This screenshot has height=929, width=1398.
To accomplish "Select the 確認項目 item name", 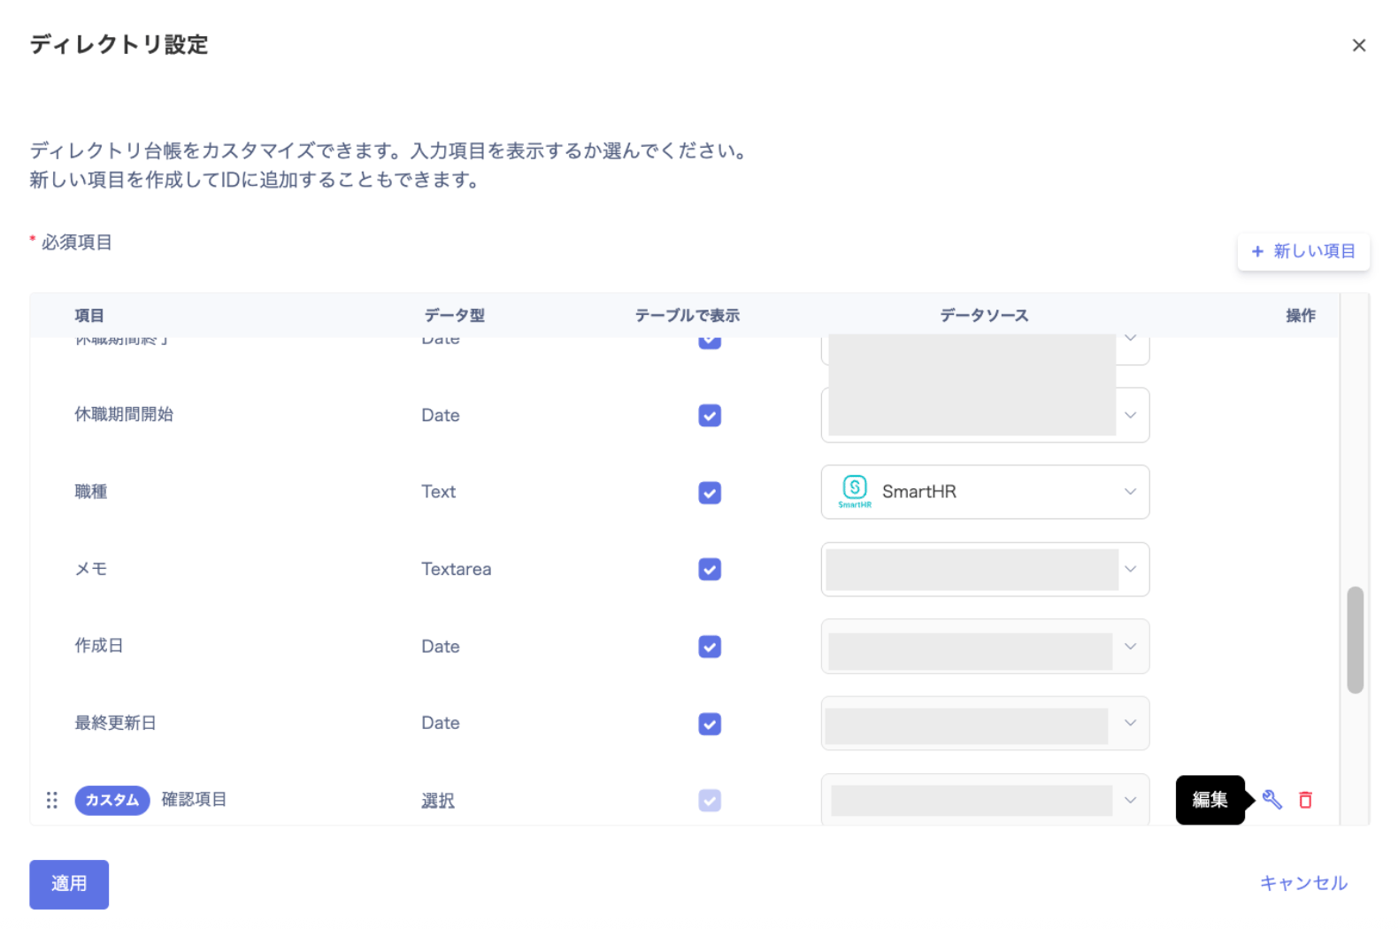I will tap(194, 799).
